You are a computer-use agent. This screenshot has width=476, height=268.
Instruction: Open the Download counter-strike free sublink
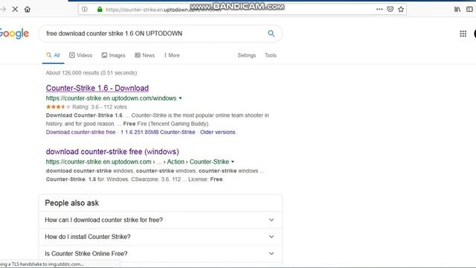click(x=81, y=133)
